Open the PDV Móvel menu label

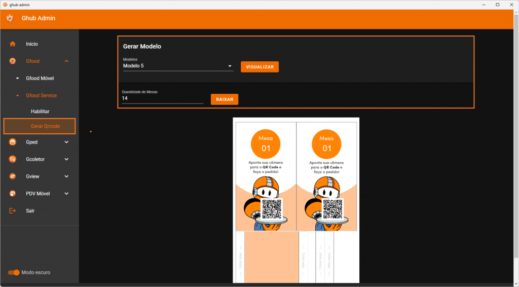pyautogui.click(x=38, y=194)
